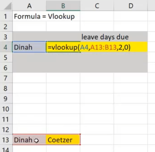Screen dimensions: 155x152
Task: Select row 13 header
Action: click(x=6, y=140)
